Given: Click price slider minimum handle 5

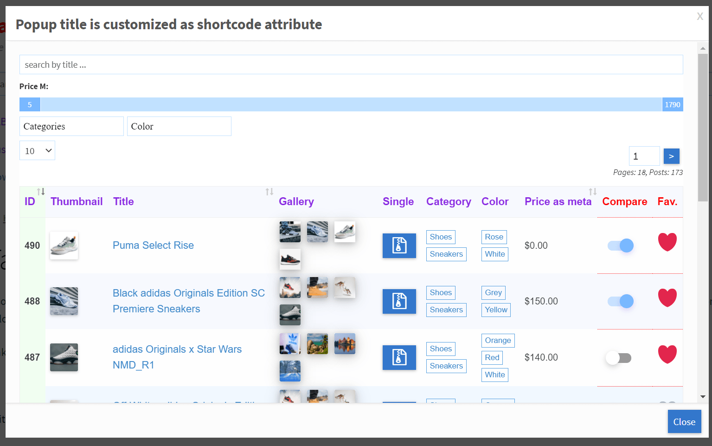Looking at the screenshot, I should pos(30,104).
